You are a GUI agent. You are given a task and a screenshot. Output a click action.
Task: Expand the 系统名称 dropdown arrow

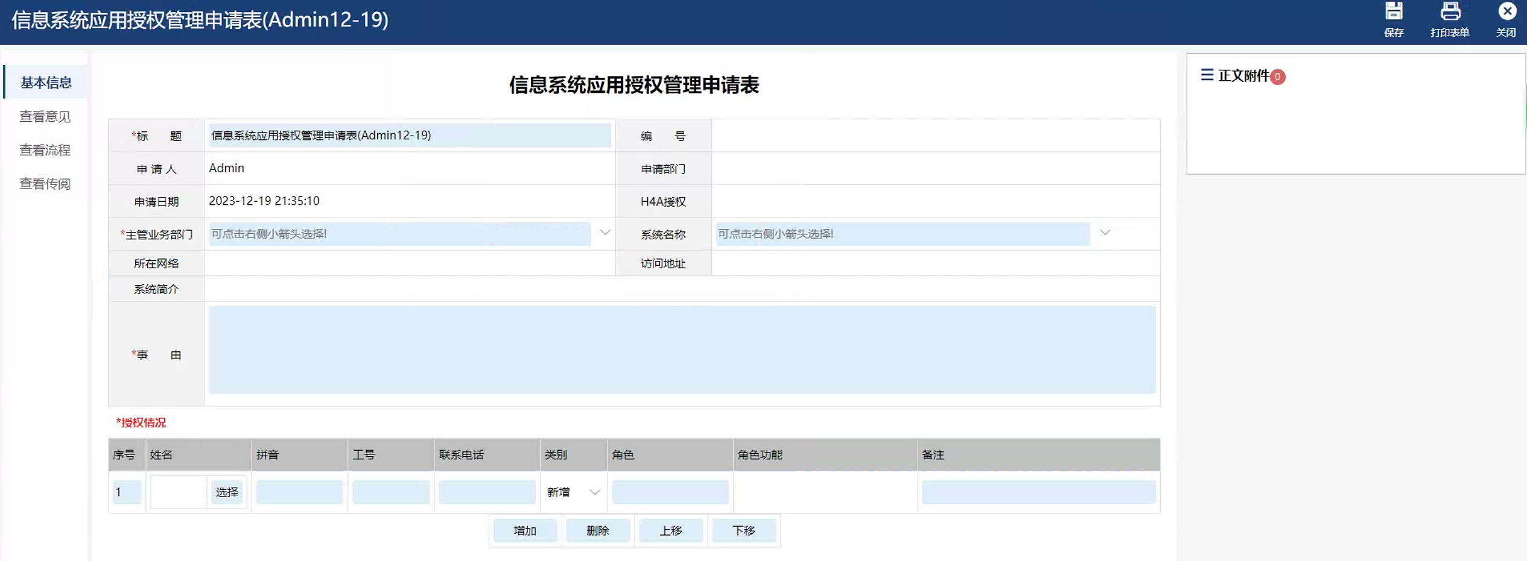point(1105,233)
